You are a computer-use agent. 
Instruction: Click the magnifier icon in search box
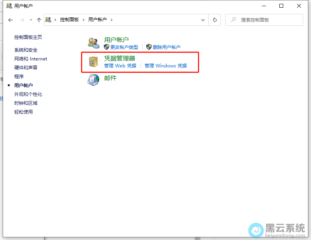point(233,20)
